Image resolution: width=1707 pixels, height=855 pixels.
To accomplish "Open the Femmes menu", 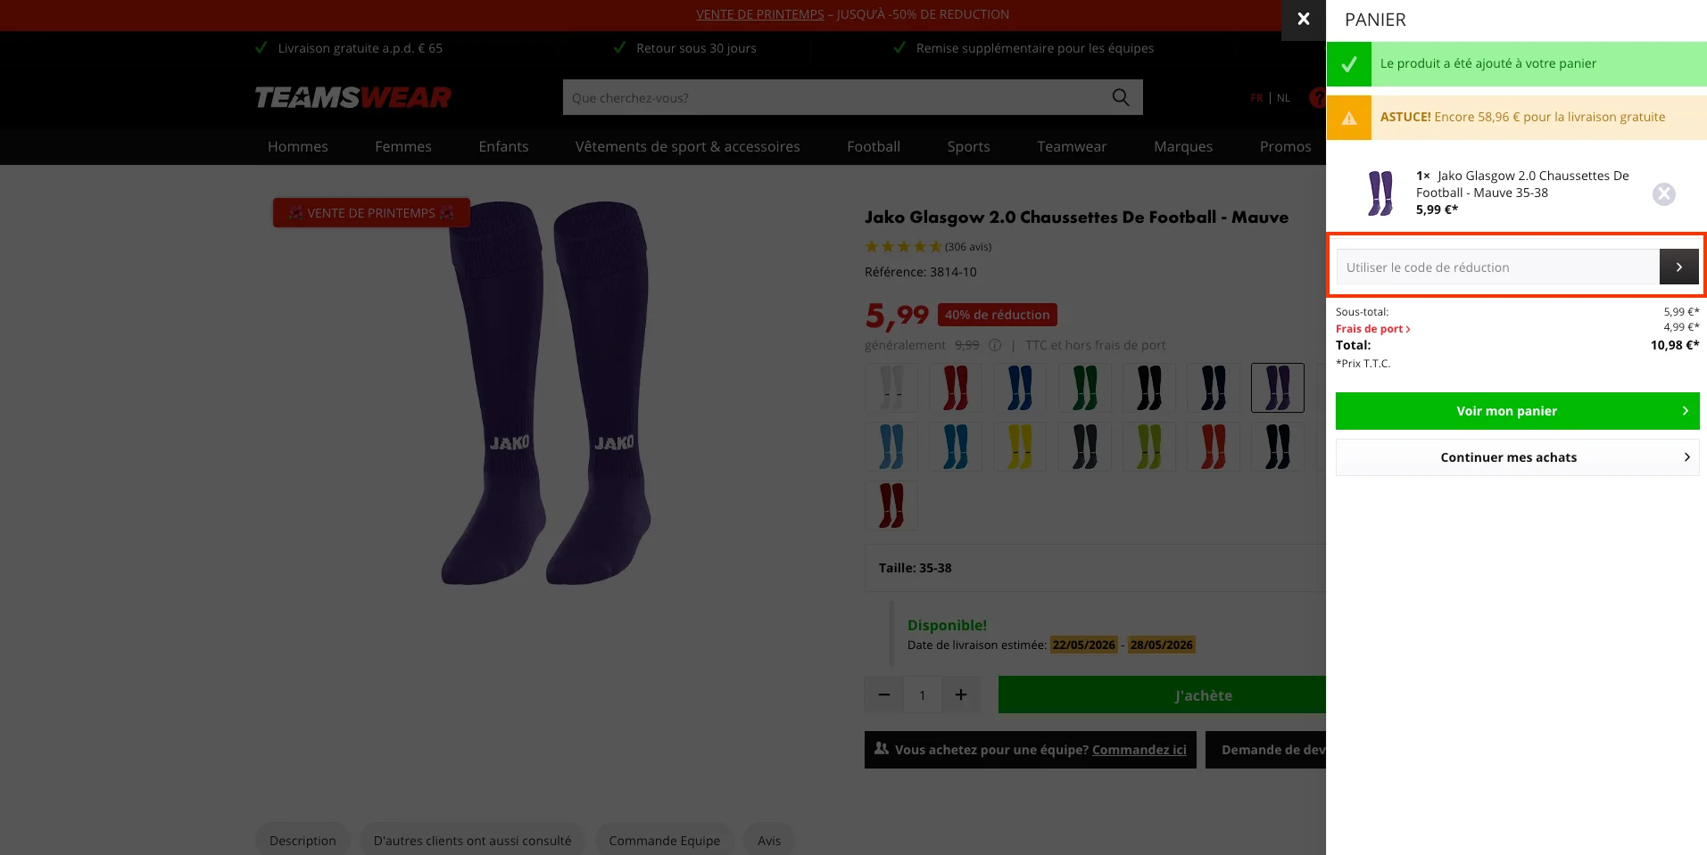I will coord(403,146).
